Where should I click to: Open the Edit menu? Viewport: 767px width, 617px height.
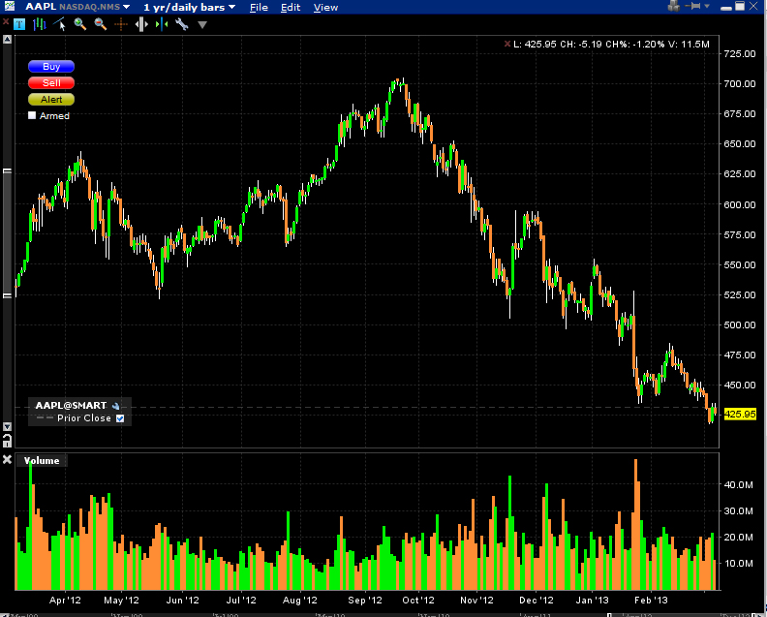[x=291, y=8]
